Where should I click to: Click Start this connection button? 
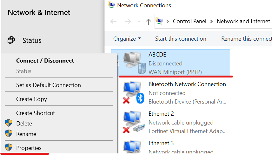(181, 39)
